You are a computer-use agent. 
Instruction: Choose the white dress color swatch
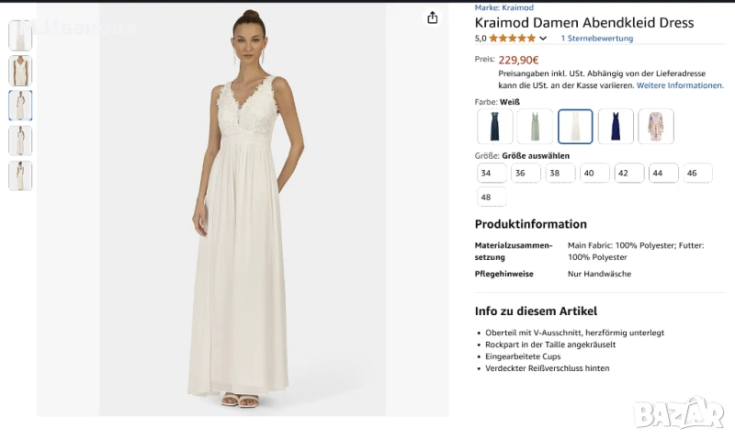tap(575, 127)
